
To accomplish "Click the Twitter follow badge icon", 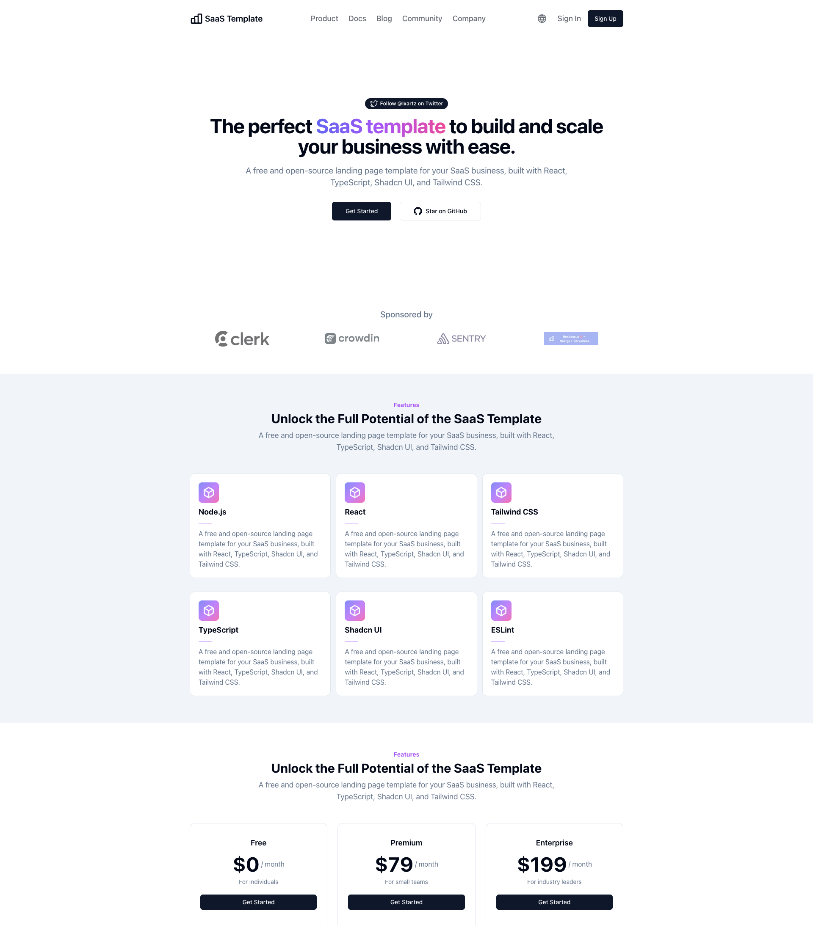I will tap(374, 103).
